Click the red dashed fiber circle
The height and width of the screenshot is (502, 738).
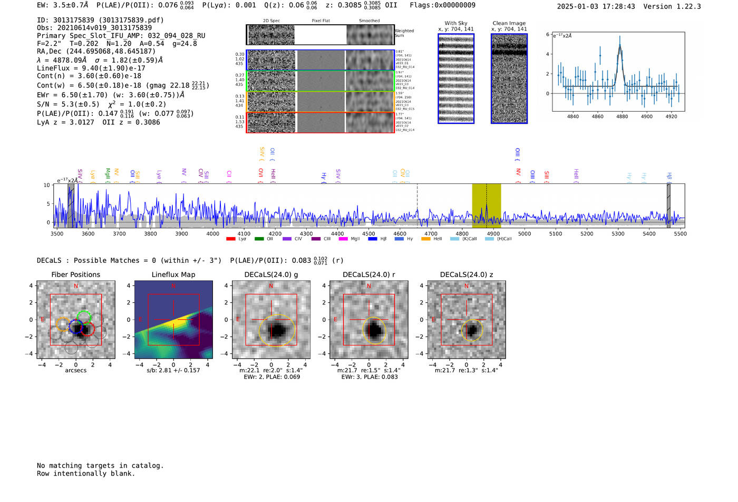click(x=88, y=330)
